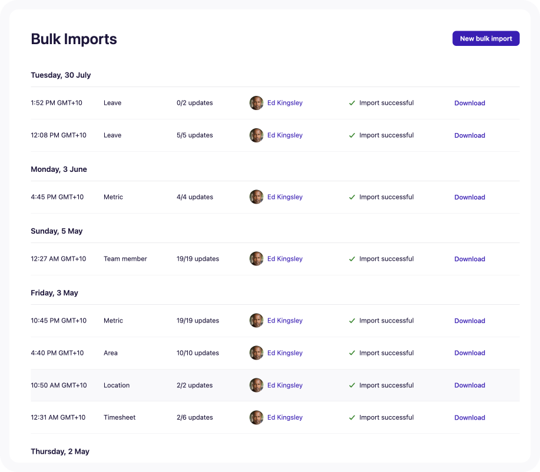Click the Friday, 3 May date heading
Screen dimensions: 540x472
pyautogui.click(x=54, y=292)
